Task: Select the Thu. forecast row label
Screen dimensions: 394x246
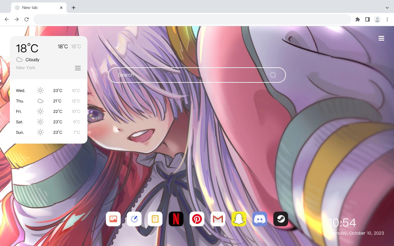Action: 20,101
